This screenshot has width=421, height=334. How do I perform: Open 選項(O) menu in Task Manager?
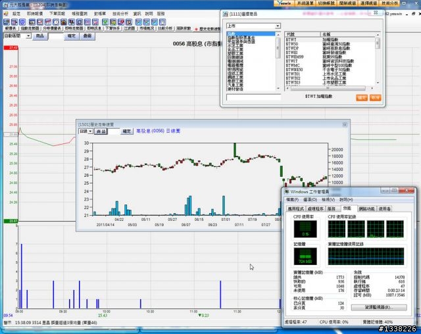coord(310,200)
